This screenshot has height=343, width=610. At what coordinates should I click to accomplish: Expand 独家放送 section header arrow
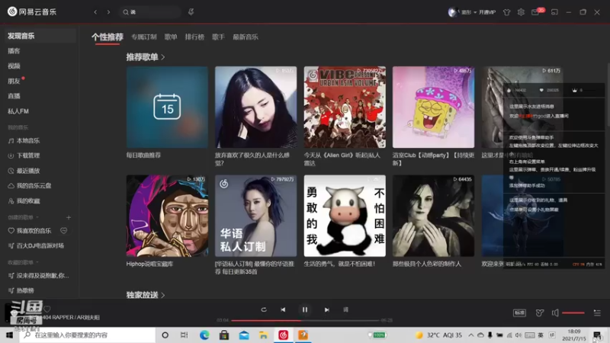163,295
